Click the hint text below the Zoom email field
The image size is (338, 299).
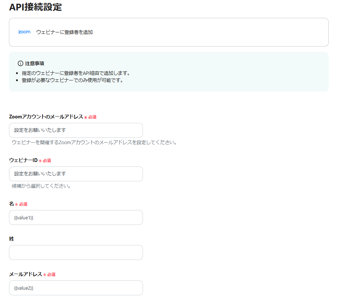(x=93, y=142)
